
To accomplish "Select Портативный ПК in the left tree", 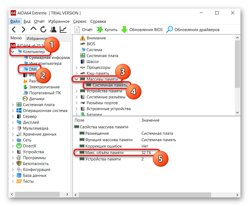I will (x=42, y=93).
